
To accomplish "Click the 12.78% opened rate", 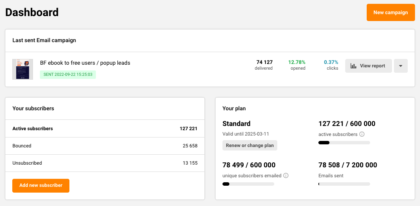I will tap(297, 65).
